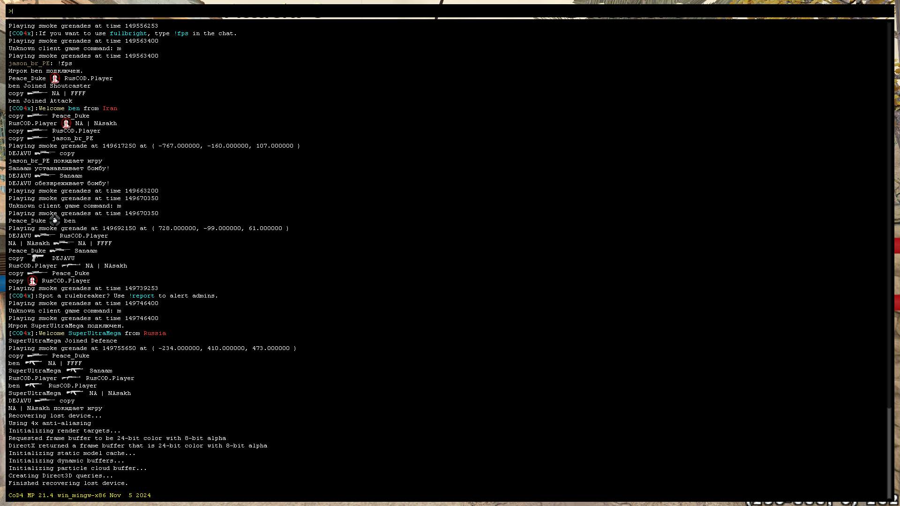Click the console command input field at top
The height and width of the screenshot is (506, 900).
coord(450,11)
